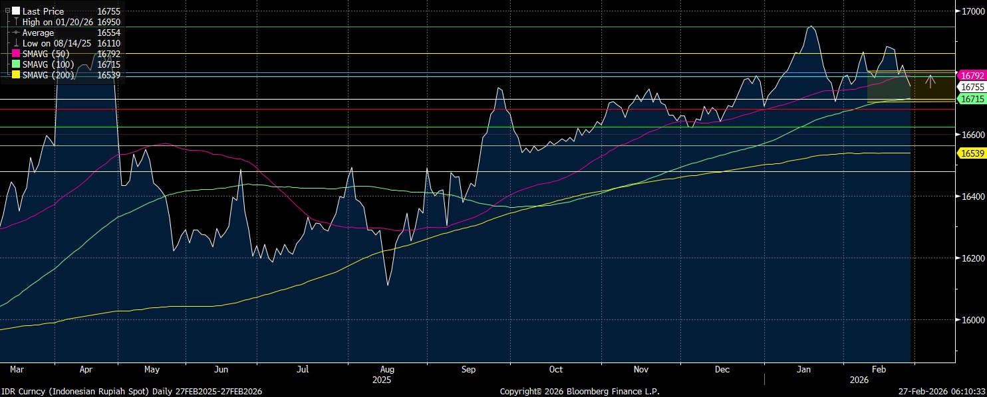Viewport: 987px width, 397px height.
Task: Select the Last Price legend entry
Action: [x=43, y=11]
